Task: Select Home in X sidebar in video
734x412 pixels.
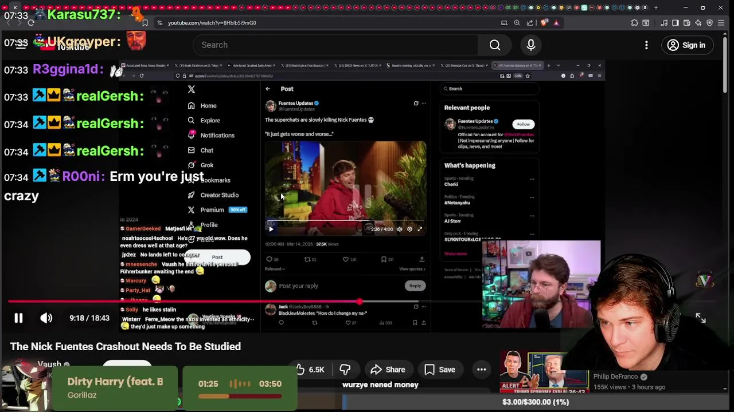Action: click(x=202, y=106)
